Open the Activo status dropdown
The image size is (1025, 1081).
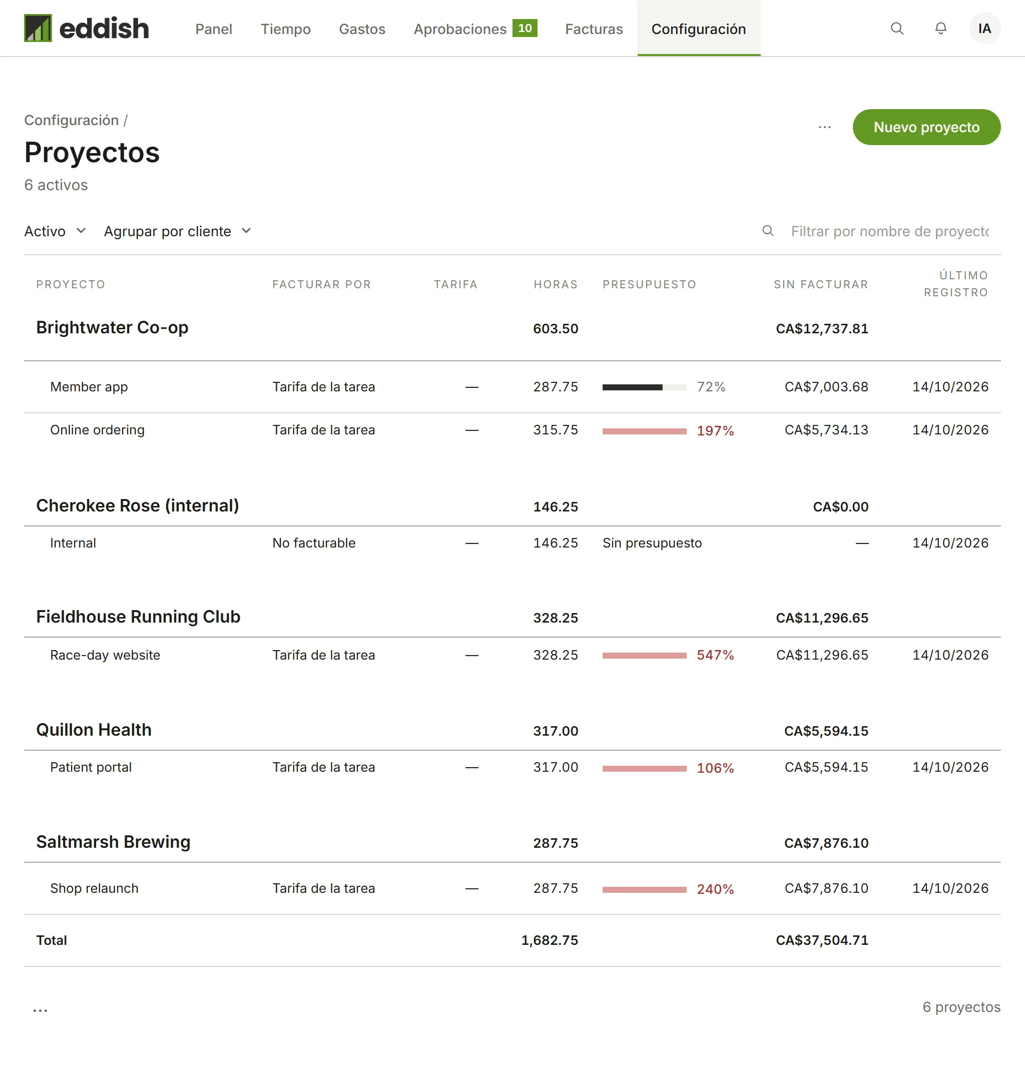(x=55, y=231)
